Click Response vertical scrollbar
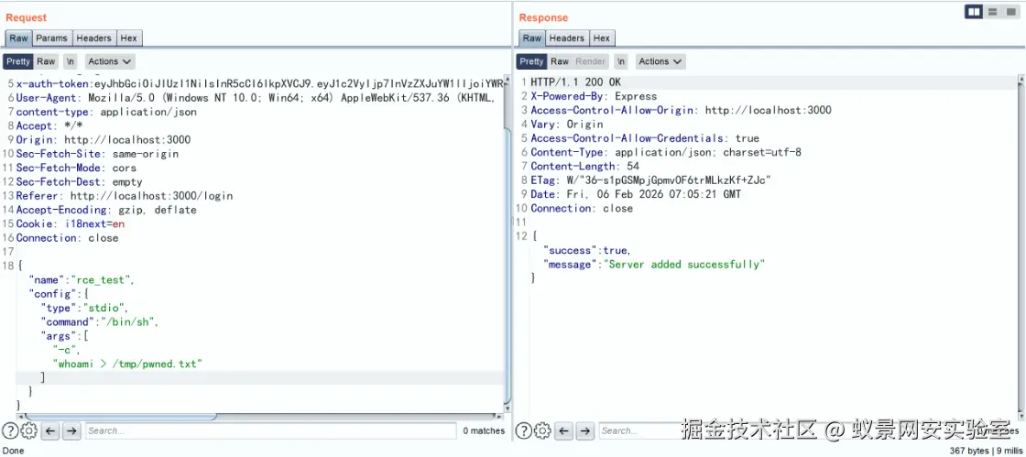Viewport: 1026px width, 457px height. click(x=1021, y=248)
